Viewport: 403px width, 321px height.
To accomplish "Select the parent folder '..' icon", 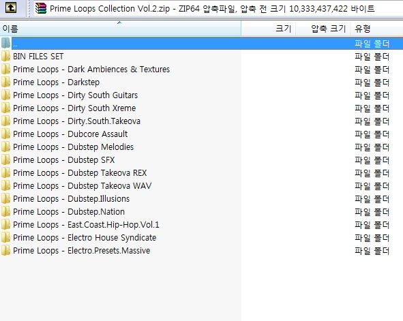I will (5, 44).
